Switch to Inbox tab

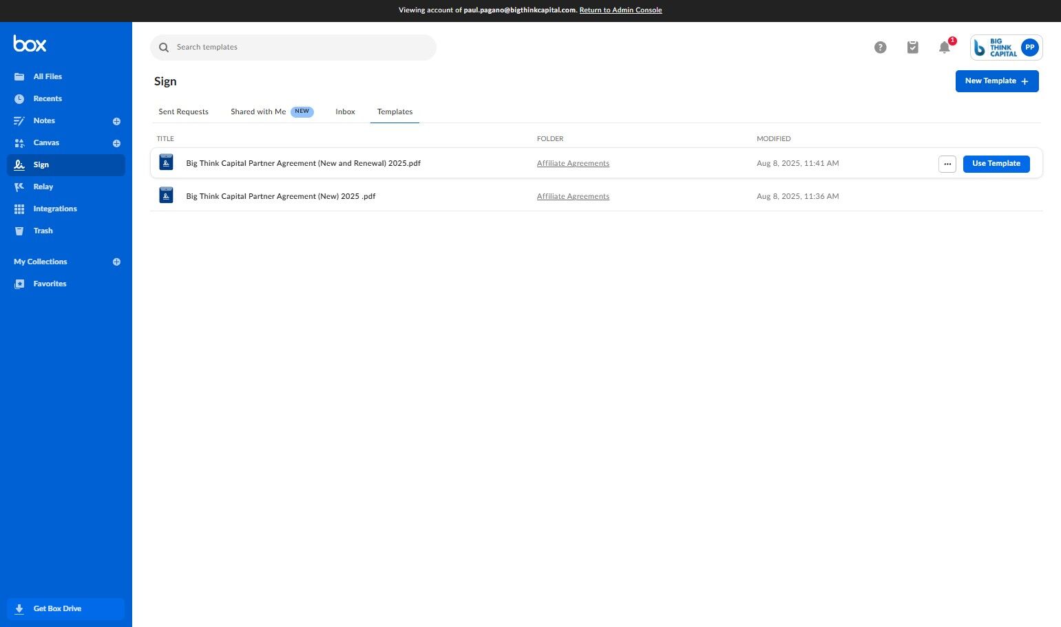point(345,111)
